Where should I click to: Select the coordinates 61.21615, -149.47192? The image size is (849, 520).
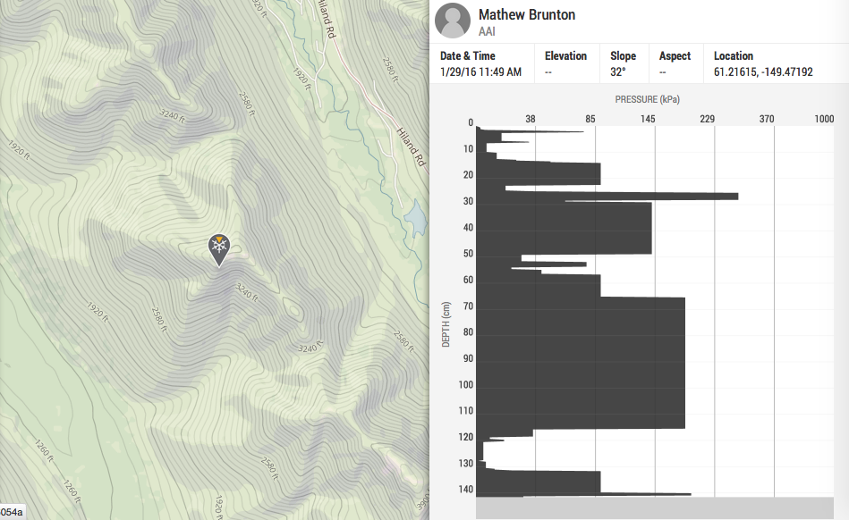coord(763,71)
